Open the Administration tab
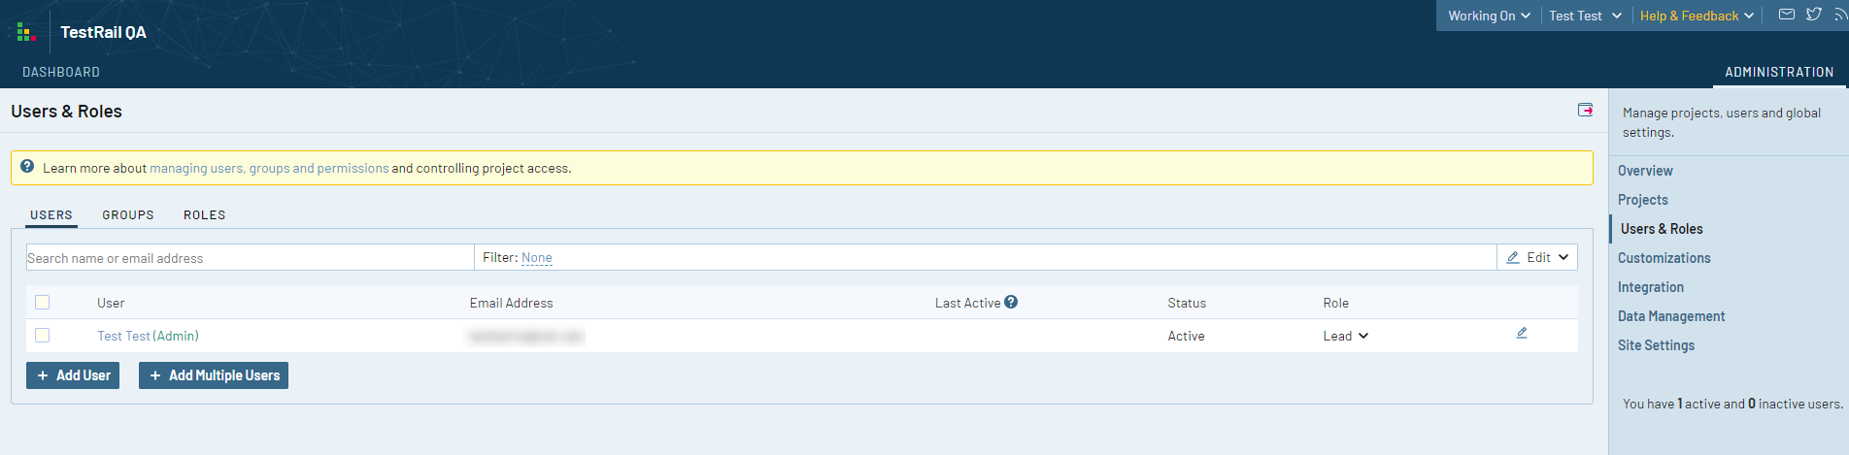This screenshot has height=455, width=1849. click(x=1779, y=72)
